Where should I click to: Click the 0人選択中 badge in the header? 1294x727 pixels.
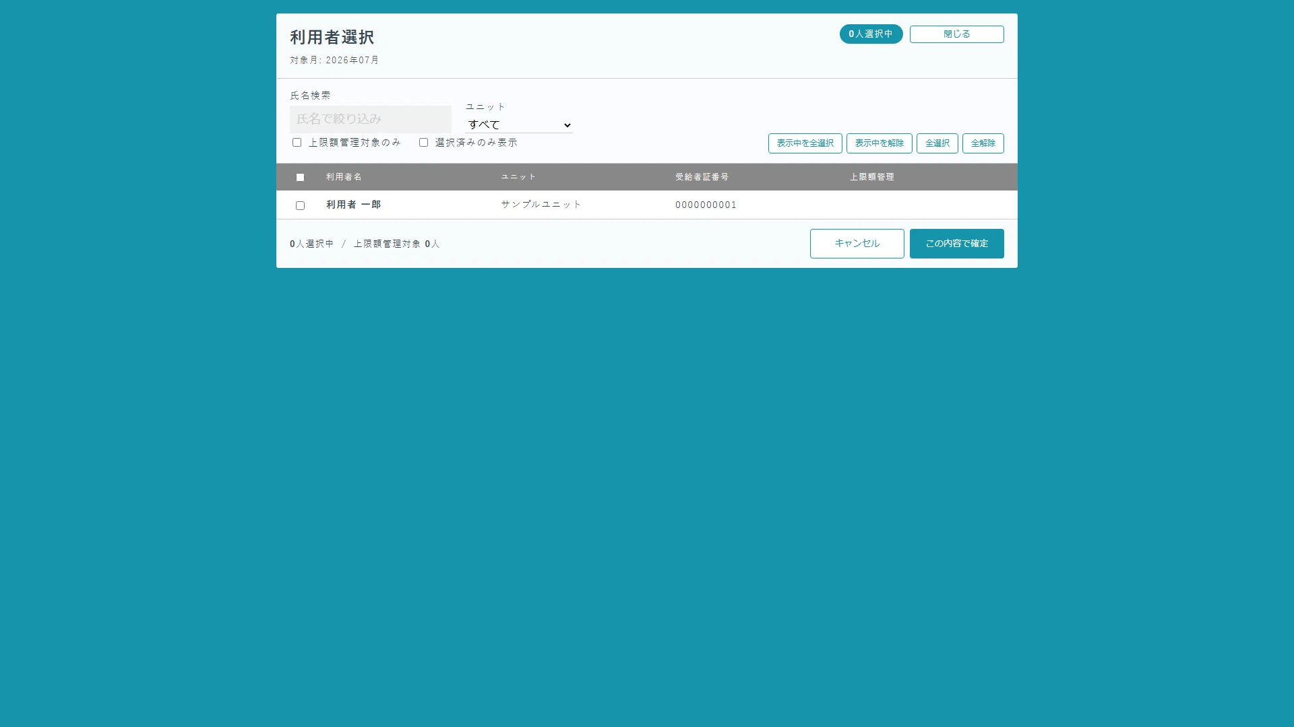pyautogui.click(x=871, y=34)
